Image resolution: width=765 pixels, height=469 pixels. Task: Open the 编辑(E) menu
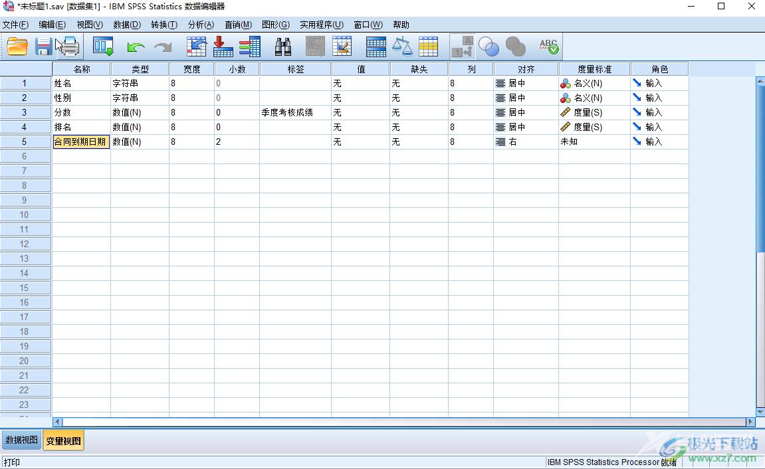coord(53,25)
